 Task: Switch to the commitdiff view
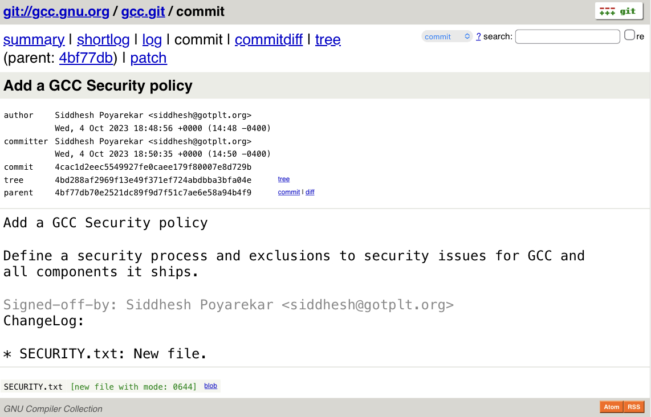point(268,40)
